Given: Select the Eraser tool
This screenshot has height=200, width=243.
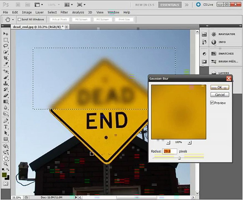Looking at the screenshot, I should point(6,96).
